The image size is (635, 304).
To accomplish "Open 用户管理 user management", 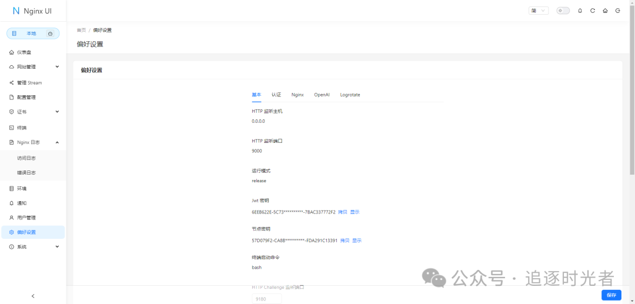I will point(33,218).
